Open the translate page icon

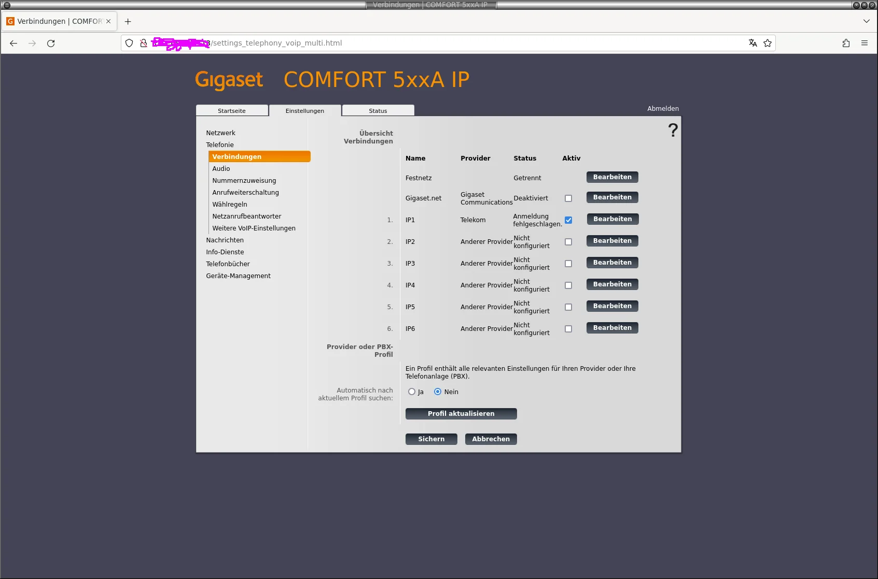click(x=753, y=43)
